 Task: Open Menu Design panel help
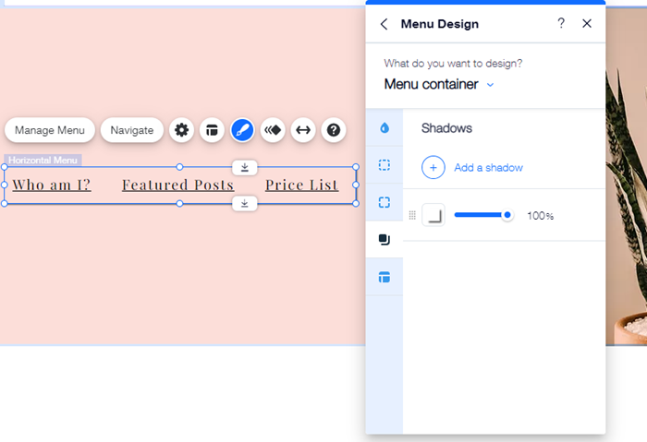click(x=561, y=23)
